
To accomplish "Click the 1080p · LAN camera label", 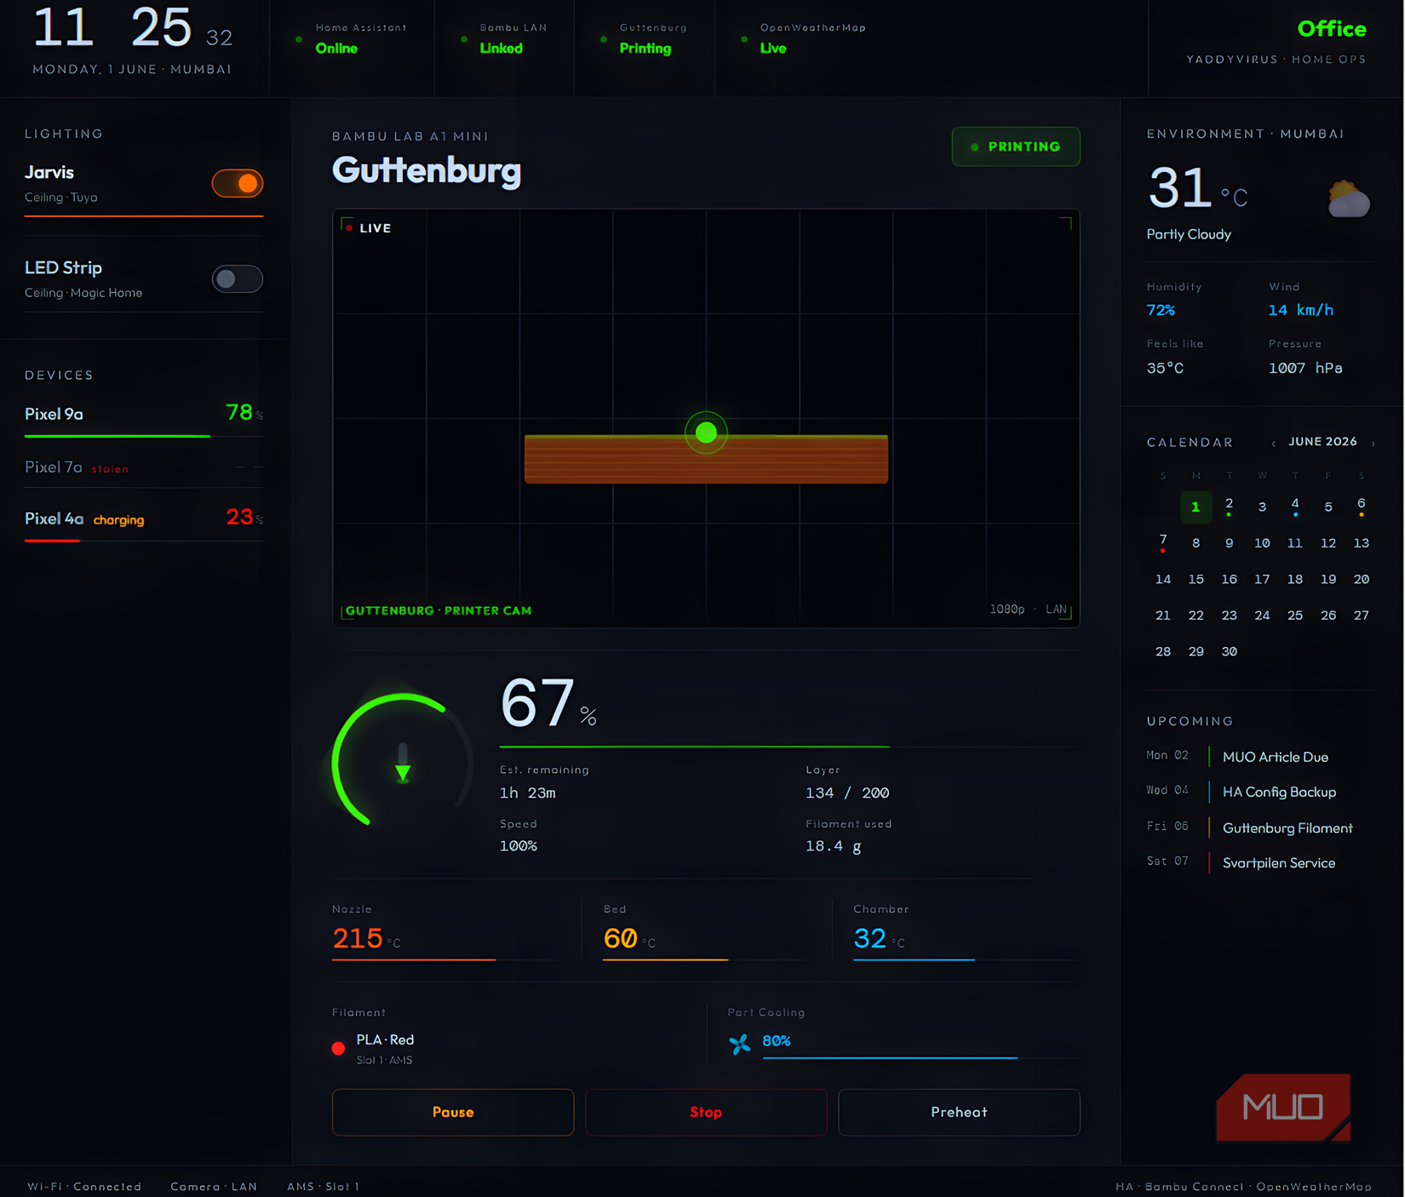I will pyautogui.click(x=1028, y=609).
